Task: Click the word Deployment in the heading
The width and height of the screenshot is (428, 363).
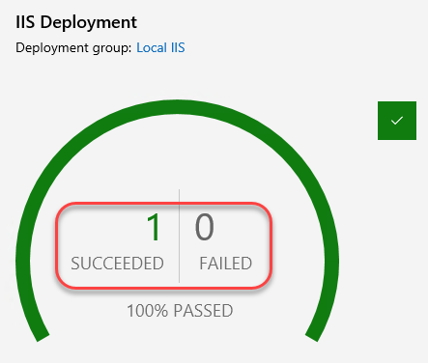Action: 89,22
